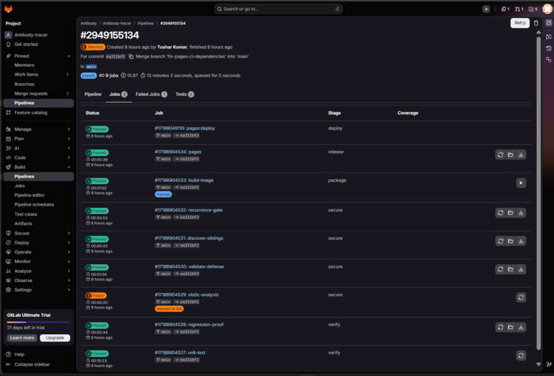This screenshot has width=554, height=376.
Task: Open the pages:deploy job link
Action: [x=185, y=128]
